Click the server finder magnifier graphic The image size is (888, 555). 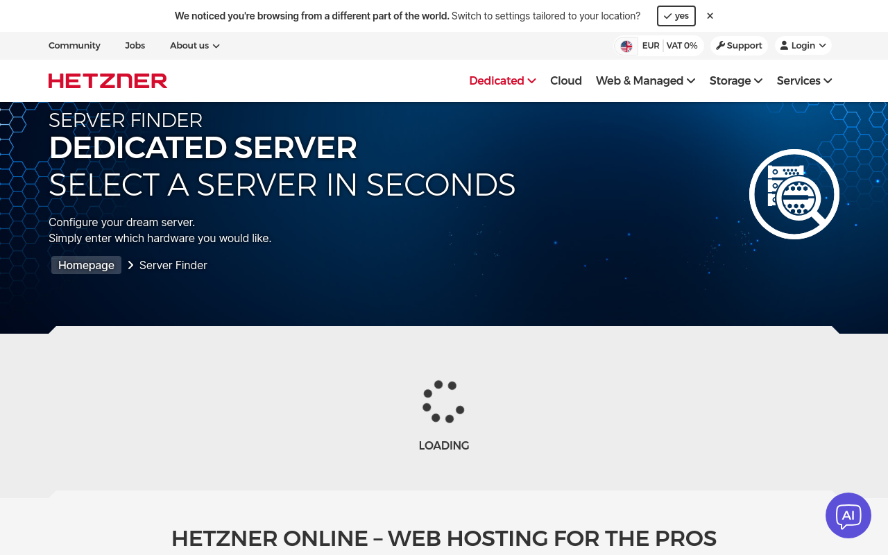[x=794, y=194]
